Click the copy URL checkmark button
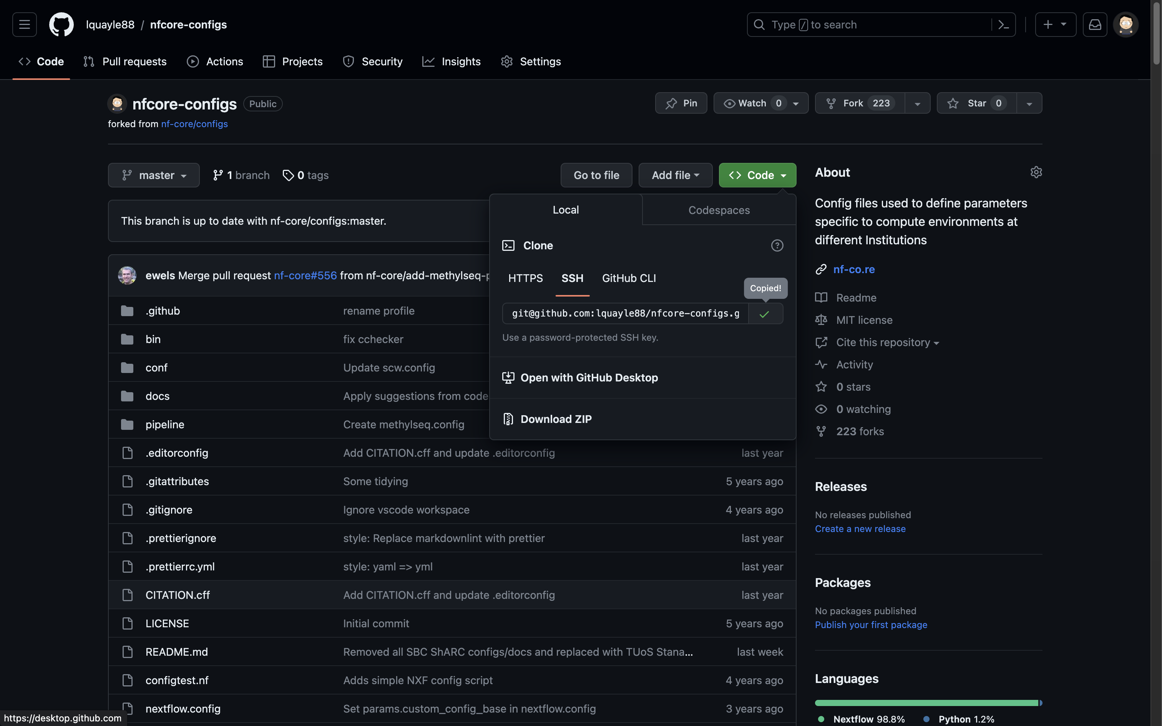Screen dimensions: 1162x726 [765, 313]
